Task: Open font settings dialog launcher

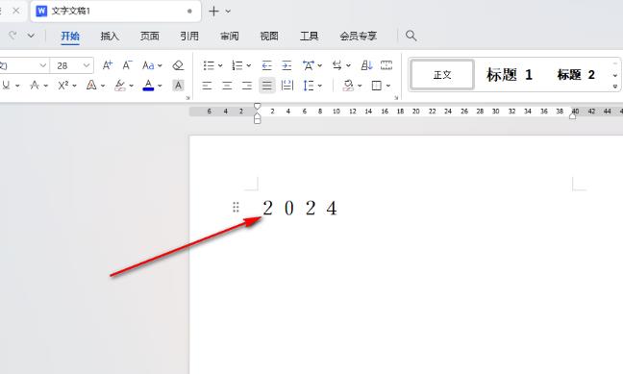Action: tap(187, 97)
